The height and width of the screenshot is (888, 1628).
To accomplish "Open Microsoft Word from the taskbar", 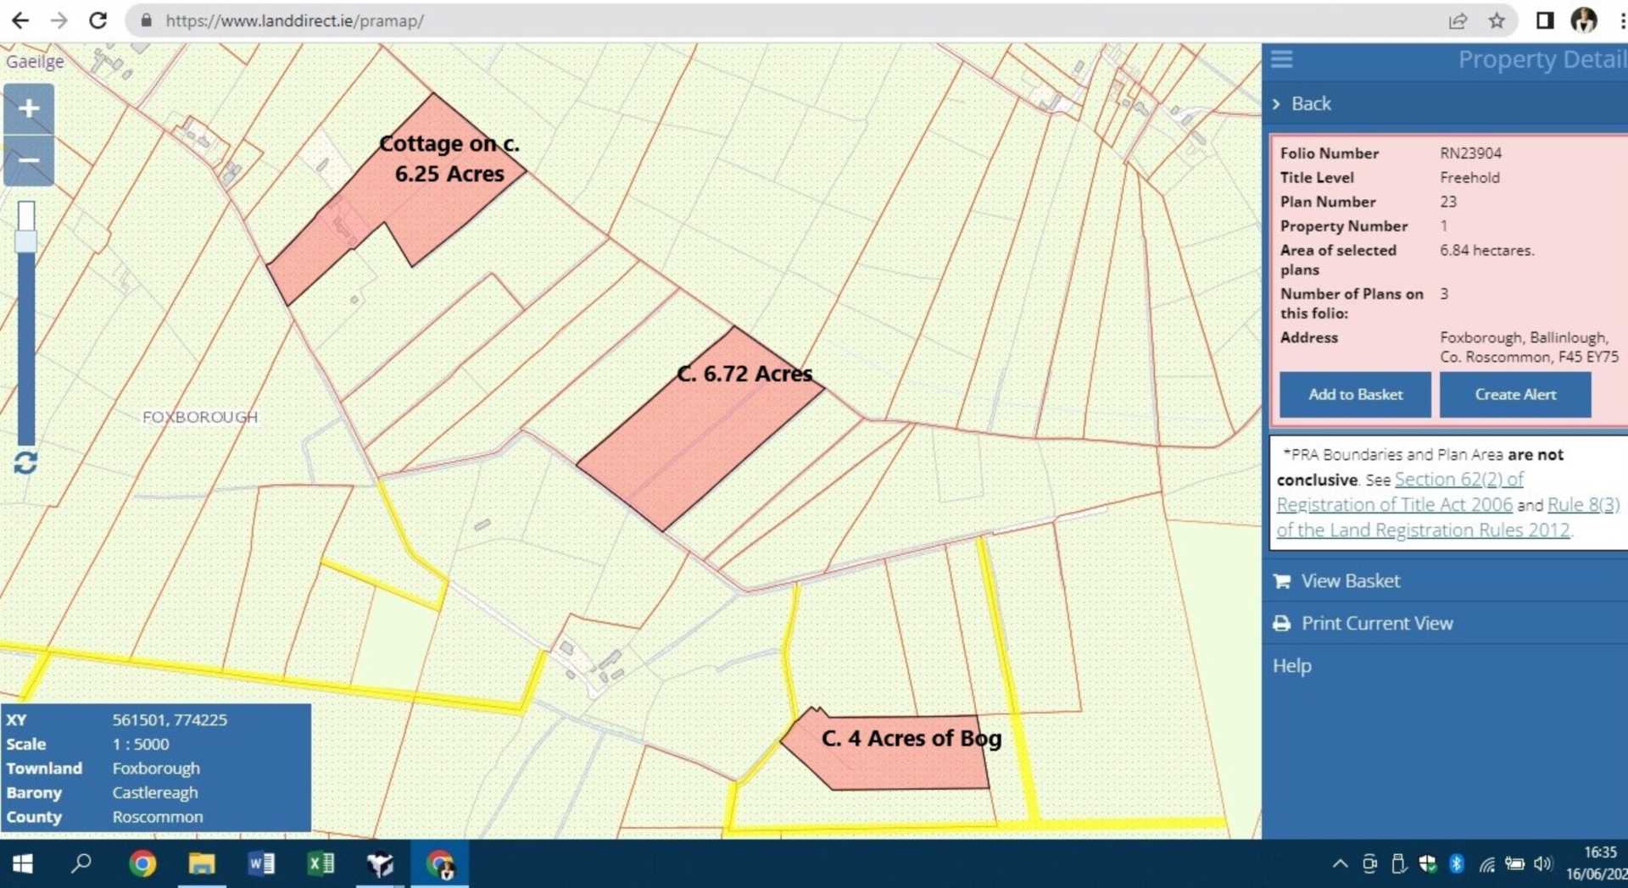I will pos(260,863).
